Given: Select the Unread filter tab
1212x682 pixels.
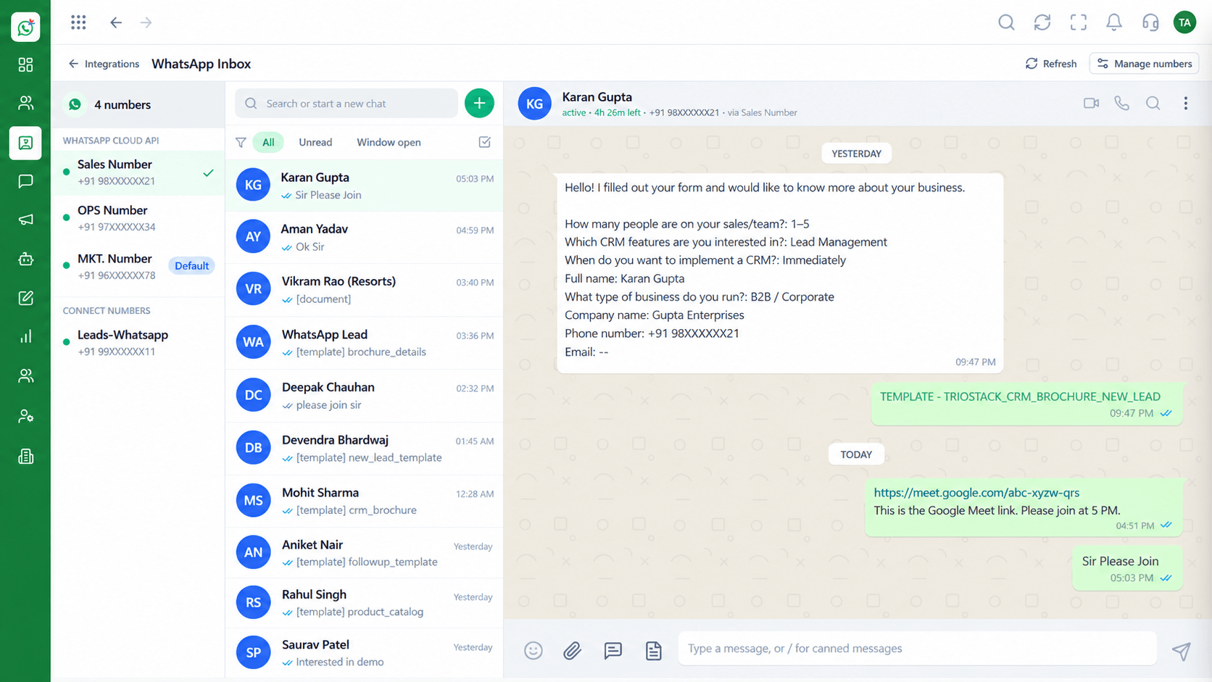Looking at the screenshot, I should (x=315, y=143).
